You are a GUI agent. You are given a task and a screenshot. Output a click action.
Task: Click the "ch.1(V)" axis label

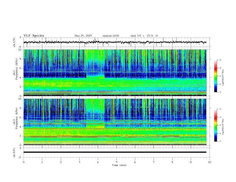point(14,42)
